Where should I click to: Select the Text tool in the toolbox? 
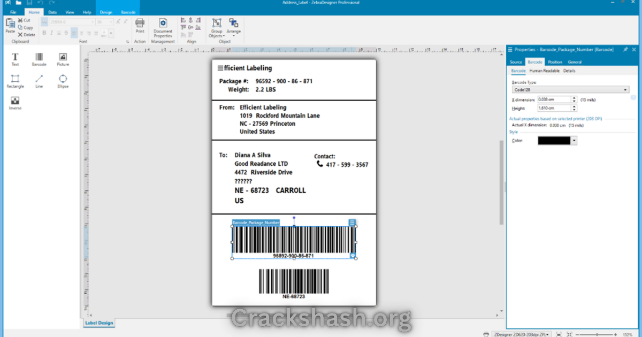[15, 59]
